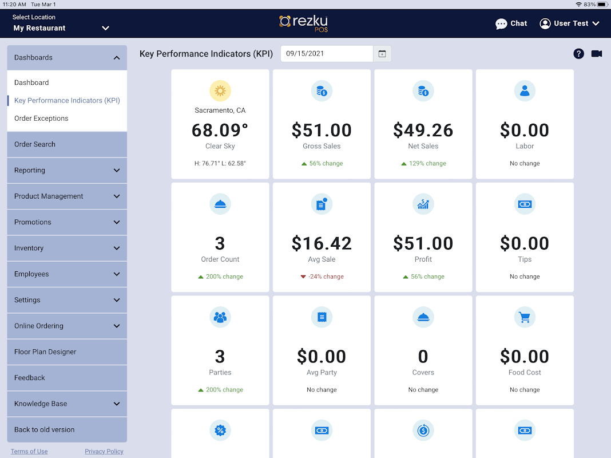This screenshot has height=458, width=611.
Task: Collapse the Dashboards section
Action: 67,58
